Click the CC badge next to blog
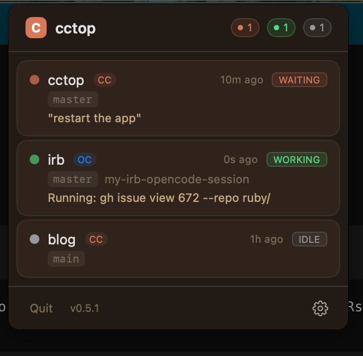 96,240
